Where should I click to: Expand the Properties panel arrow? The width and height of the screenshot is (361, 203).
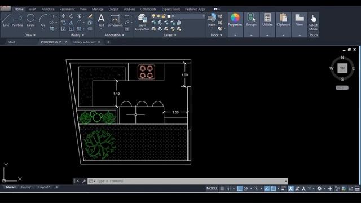[235, 36]
